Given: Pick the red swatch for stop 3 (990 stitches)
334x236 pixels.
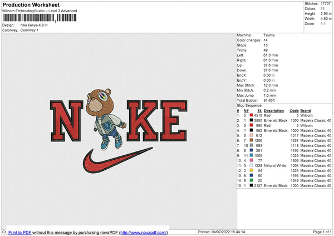Looking at the screenshot, I should pos(251,125).
